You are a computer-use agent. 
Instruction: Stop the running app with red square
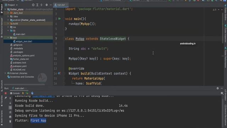(x=6, y=93)
